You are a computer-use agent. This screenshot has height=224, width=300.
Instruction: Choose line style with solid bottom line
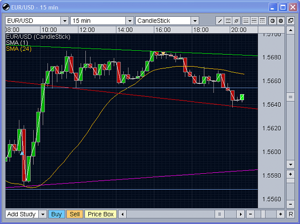click(246, 21)
